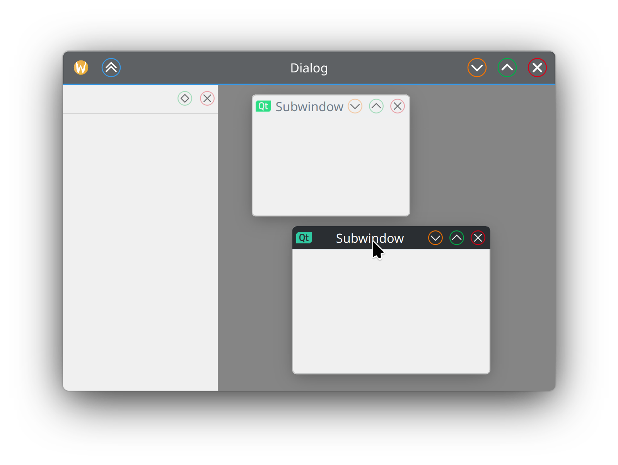
Task: Click the yellow W application icon
Action: coord(81,68)
